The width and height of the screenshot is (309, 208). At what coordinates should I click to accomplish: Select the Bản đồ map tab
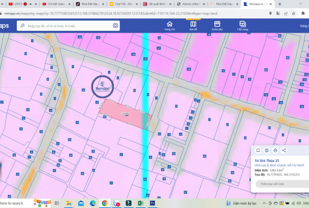(193, 25)
